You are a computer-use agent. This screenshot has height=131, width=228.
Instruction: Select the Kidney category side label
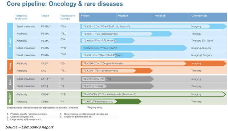click(10, 67)
